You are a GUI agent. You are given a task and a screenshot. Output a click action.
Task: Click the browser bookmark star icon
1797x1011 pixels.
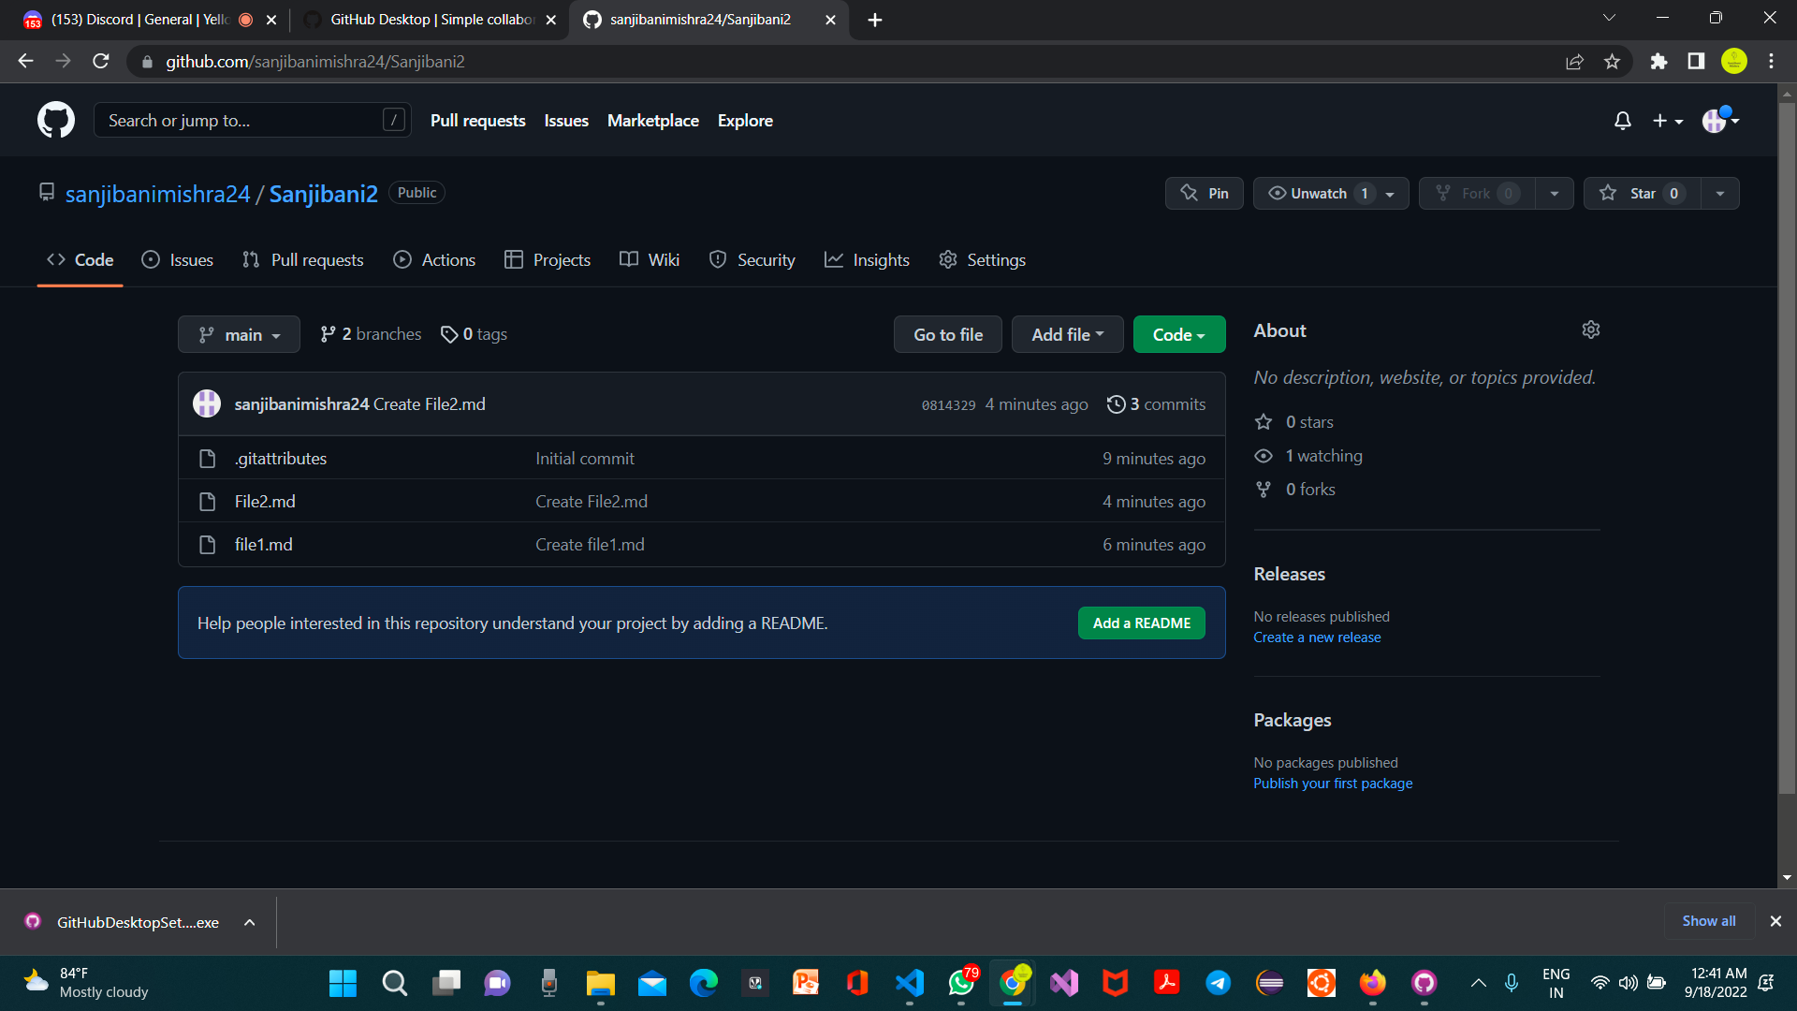pyautogui.click(x=1612, y=62)
